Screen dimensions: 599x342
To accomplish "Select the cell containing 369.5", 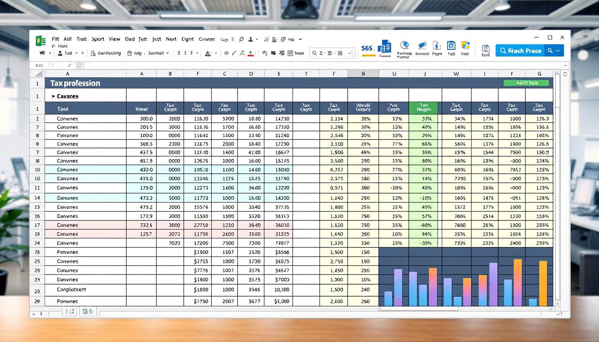I will coord(142,144).
